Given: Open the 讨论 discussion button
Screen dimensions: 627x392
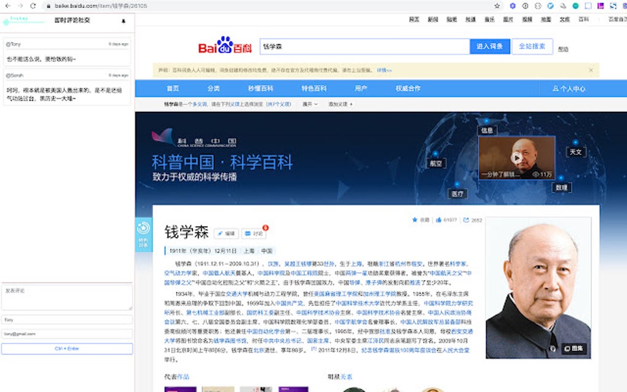Looking at the screenshot, I should pyautogui.click(x=254, y=233).
